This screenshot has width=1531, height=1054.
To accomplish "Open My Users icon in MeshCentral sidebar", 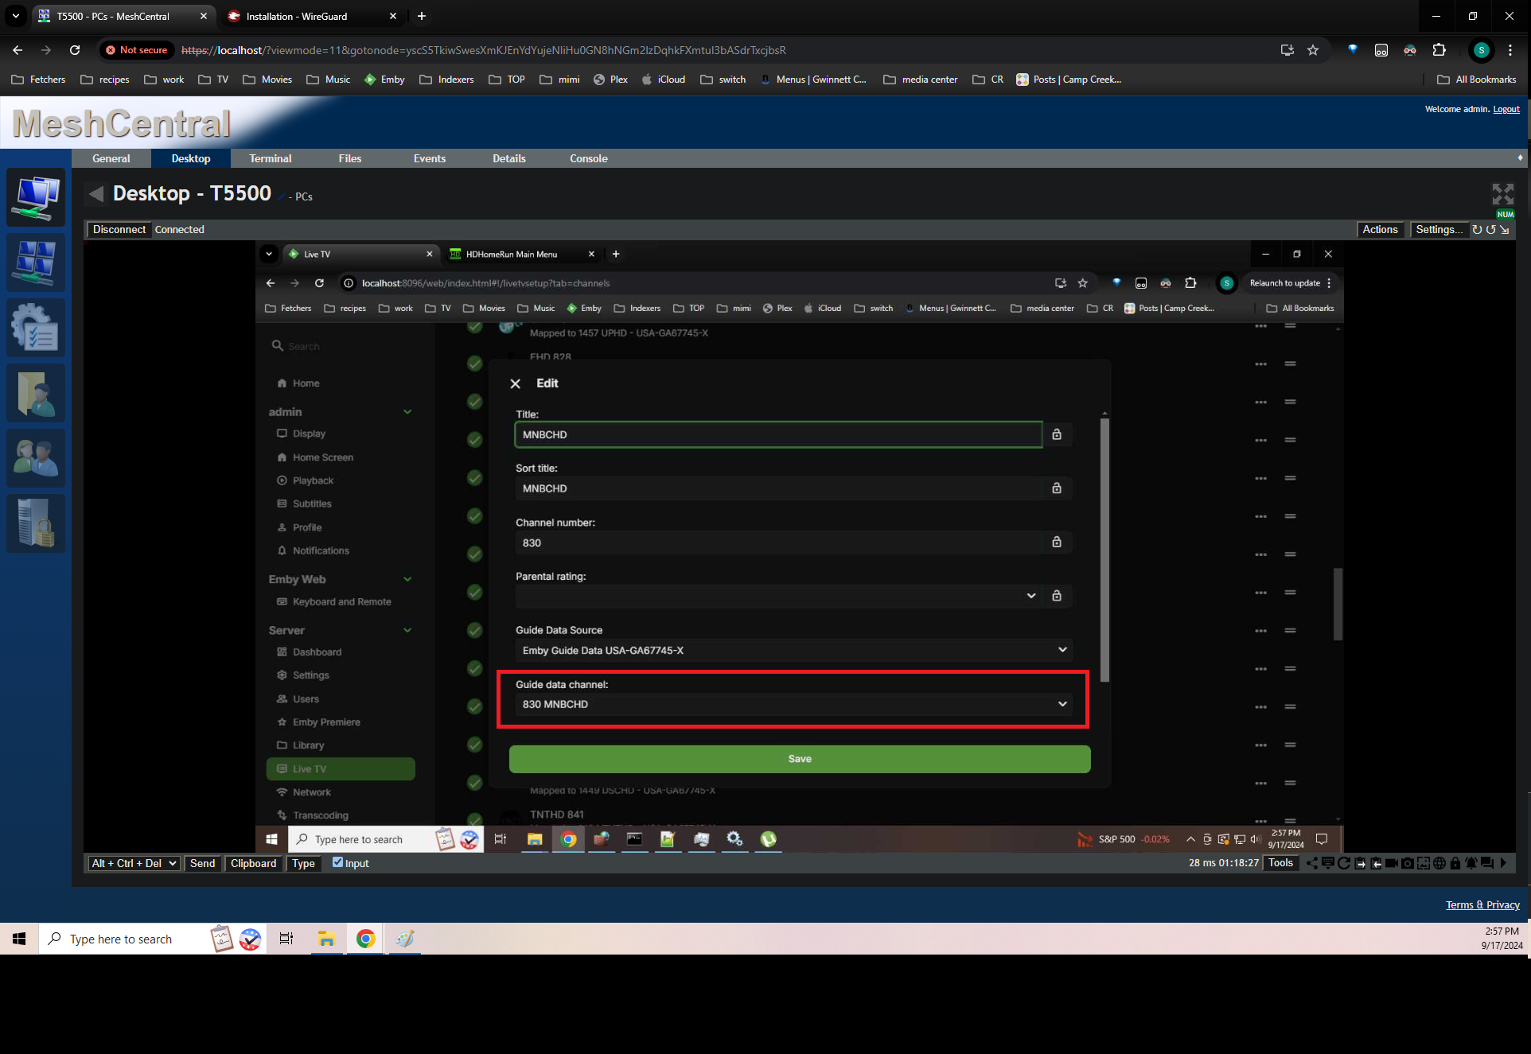I will point(36,459).
